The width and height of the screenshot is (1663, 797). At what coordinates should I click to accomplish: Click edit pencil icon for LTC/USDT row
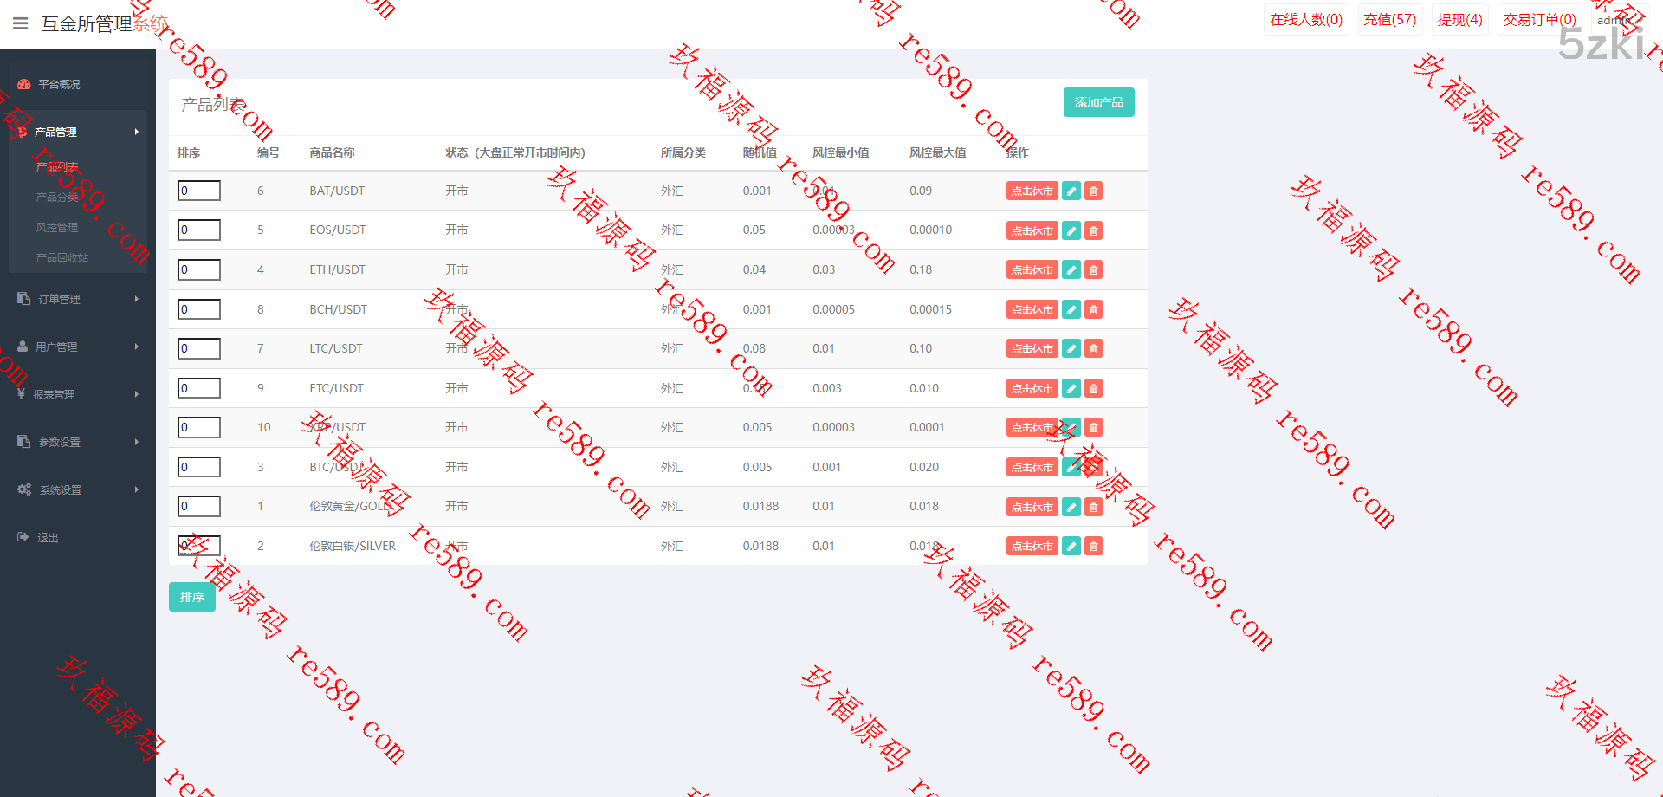pyautogui.click(x=1071, y=349)
